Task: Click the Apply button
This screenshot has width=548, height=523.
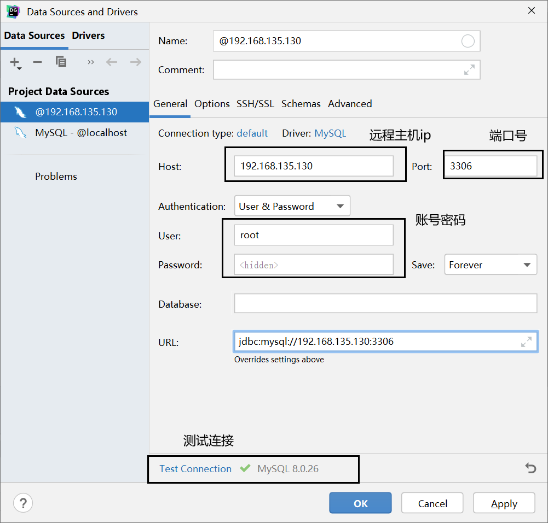Action: pos(504,503)
